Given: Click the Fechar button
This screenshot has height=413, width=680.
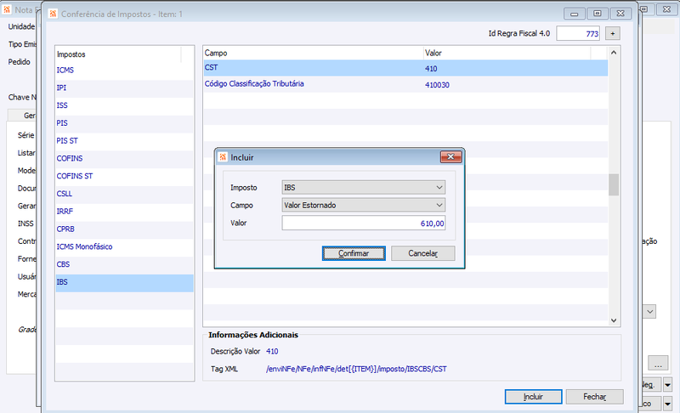Looking at the screenshot, I should coord(594,397).
